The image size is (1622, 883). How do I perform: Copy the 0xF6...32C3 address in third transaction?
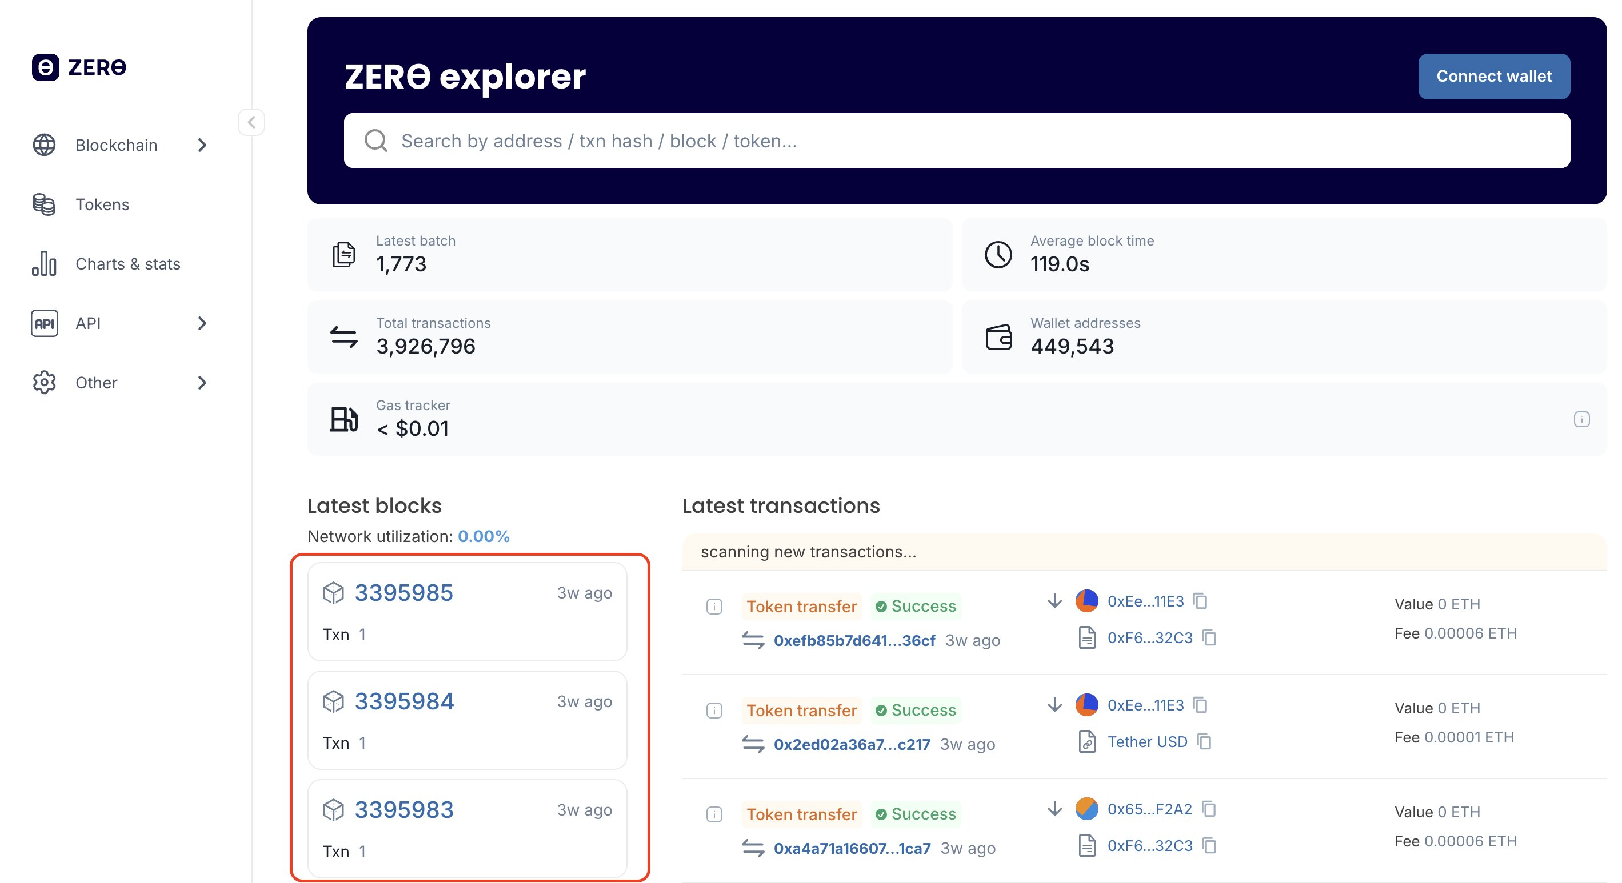tap(1209, 845)
